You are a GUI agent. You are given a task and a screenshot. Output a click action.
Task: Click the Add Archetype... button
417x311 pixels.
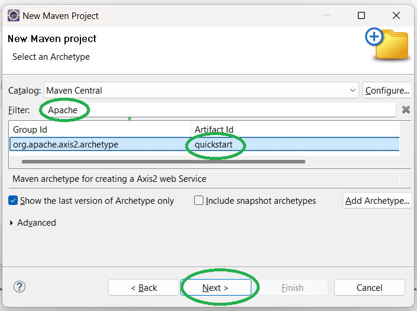[x=377, y=201]
